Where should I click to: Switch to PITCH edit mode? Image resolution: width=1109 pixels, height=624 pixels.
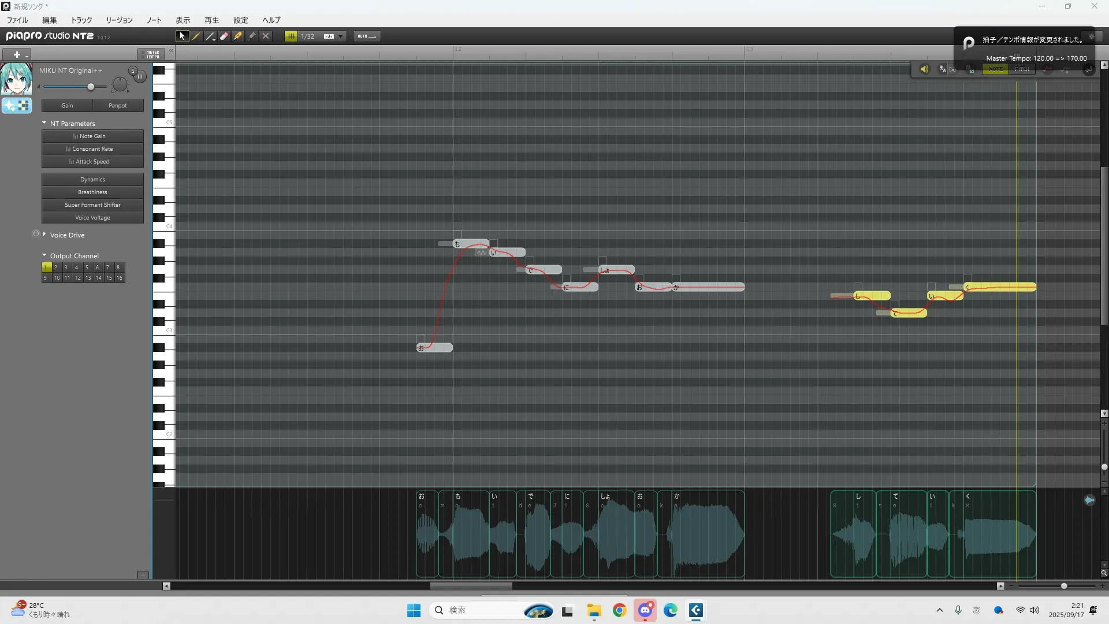pyautogui.click(x=1022, y=69)
